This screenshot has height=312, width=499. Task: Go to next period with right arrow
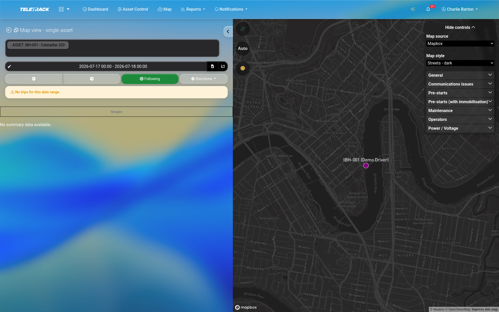click(x=92, y=79)
